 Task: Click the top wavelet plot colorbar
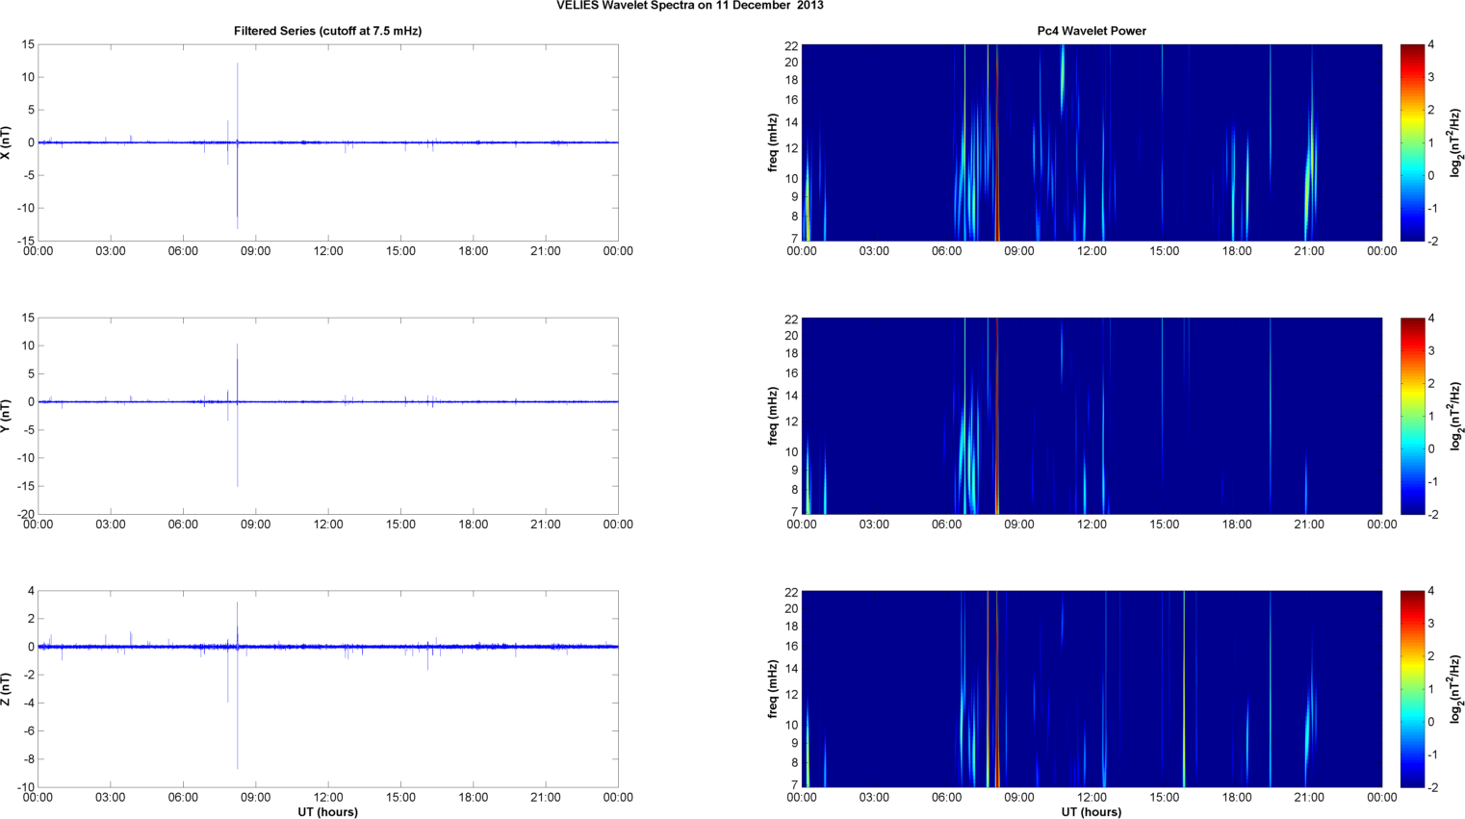[x=1411, y=142]
